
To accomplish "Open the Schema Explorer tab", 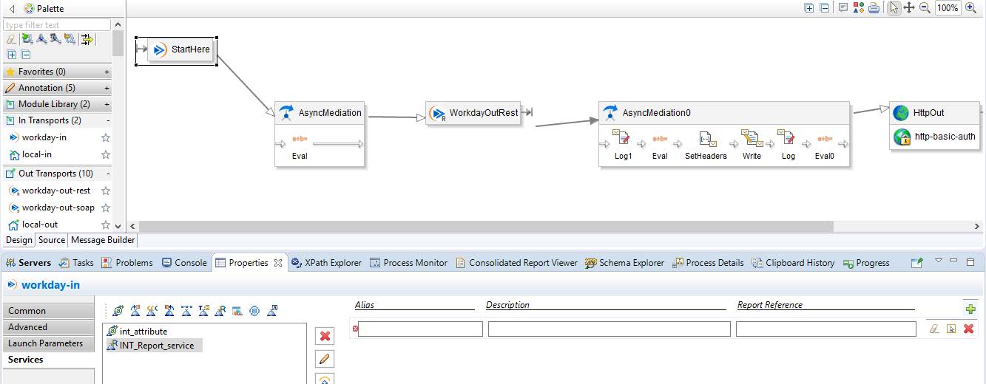I will click(624, 263).
